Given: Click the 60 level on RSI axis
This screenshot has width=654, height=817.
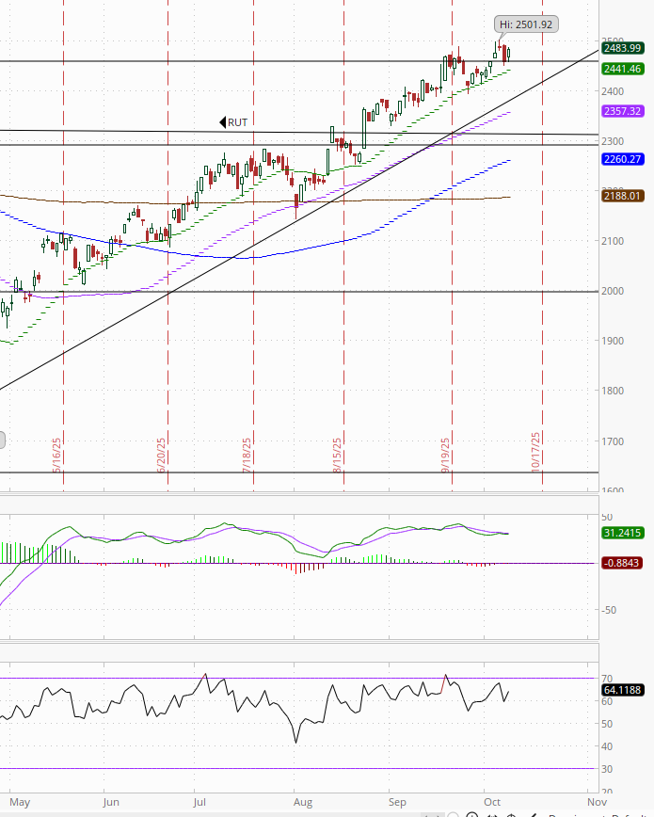Looking at the screenshot, I should click(x=607, y=701).
